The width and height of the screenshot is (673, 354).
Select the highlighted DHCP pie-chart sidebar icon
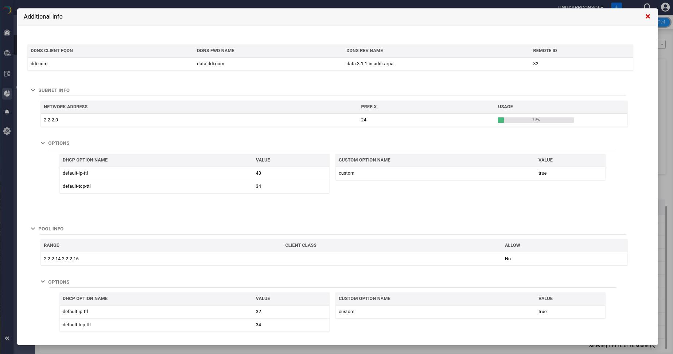[x=7, y=94]
